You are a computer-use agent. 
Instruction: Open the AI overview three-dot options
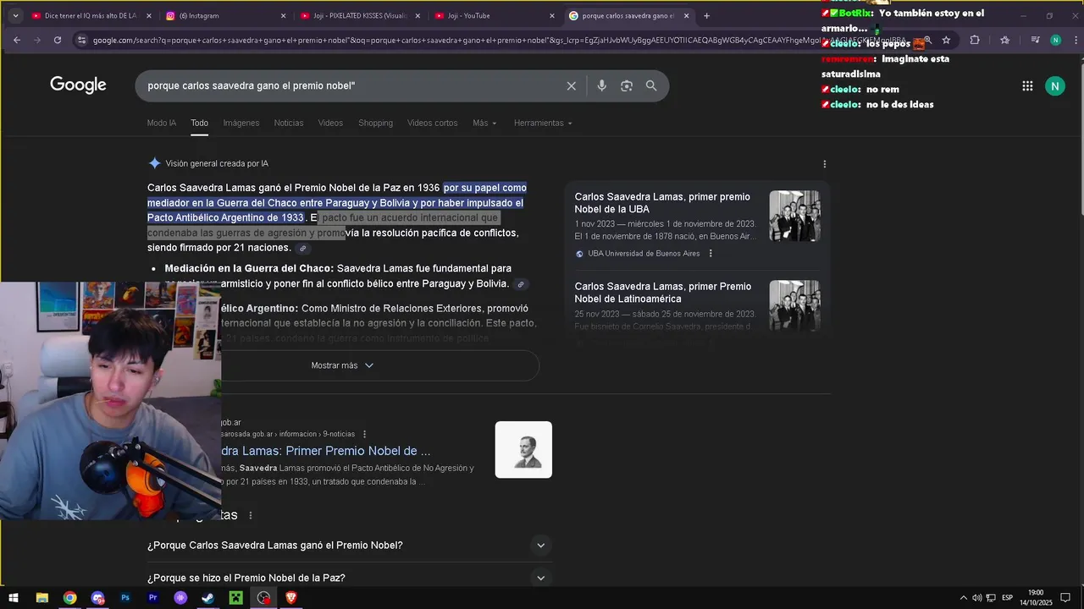825,164
